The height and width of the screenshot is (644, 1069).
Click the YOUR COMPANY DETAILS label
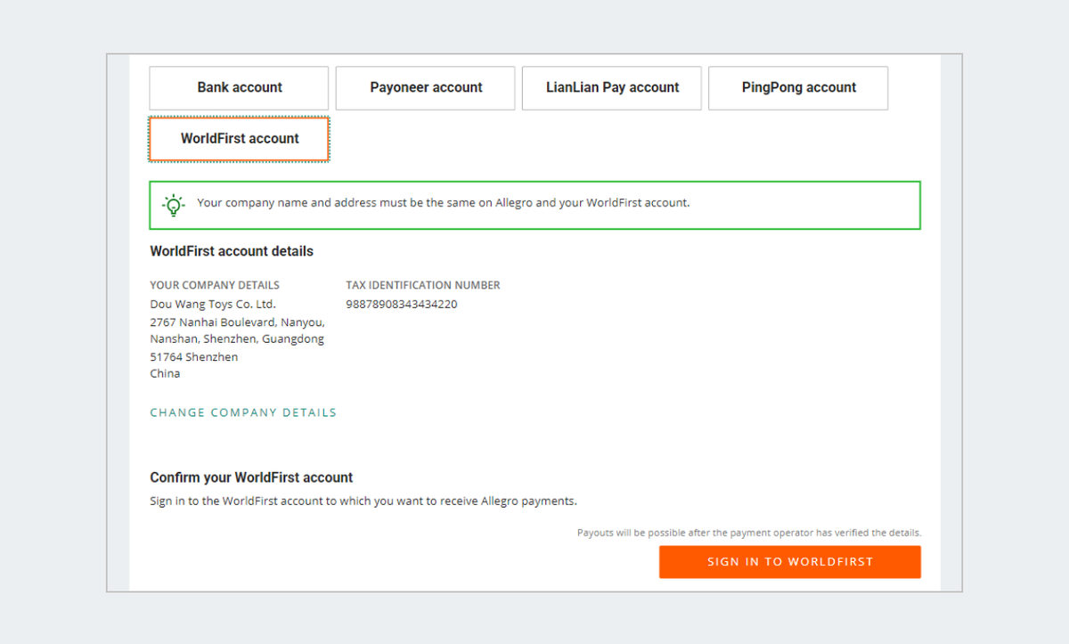pos(215,285)
